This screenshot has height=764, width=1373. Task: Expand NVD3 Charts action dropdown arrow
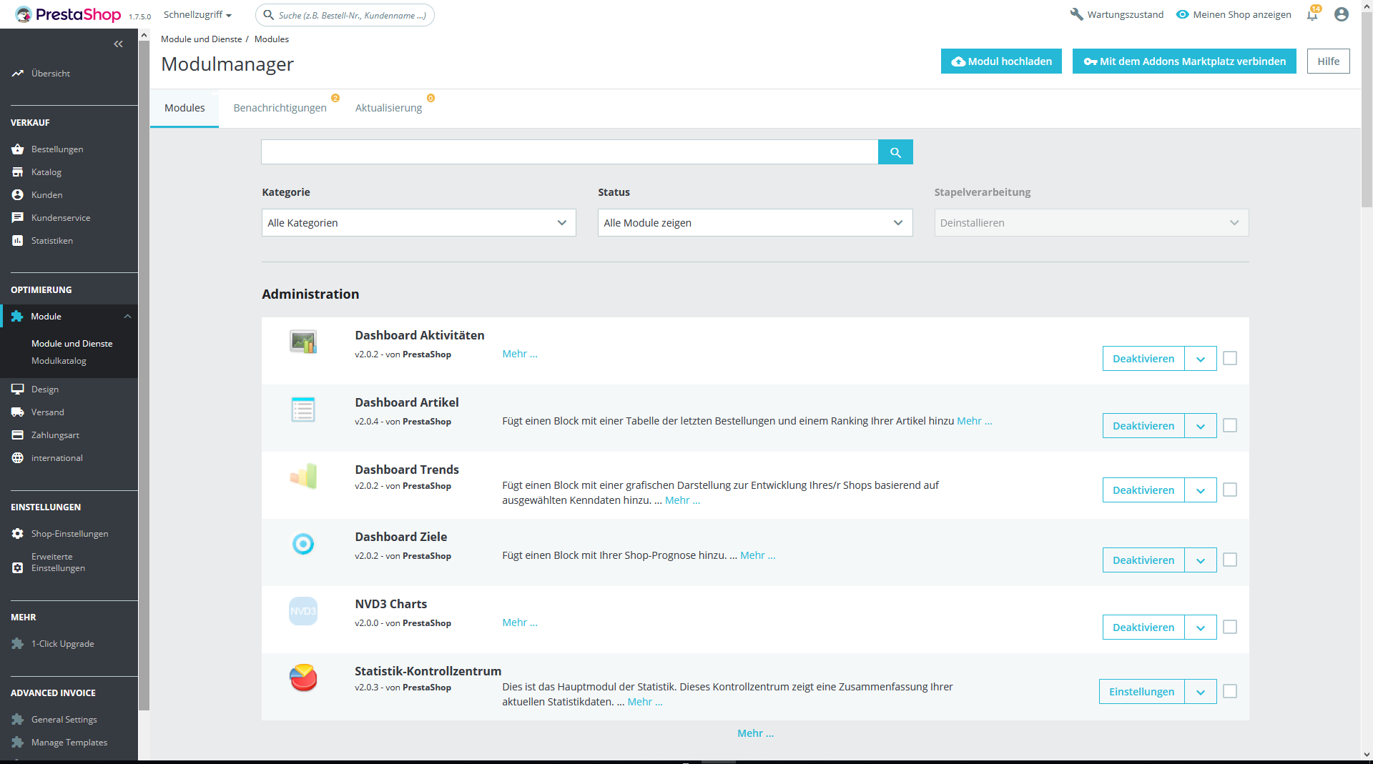coord(1201,627)
